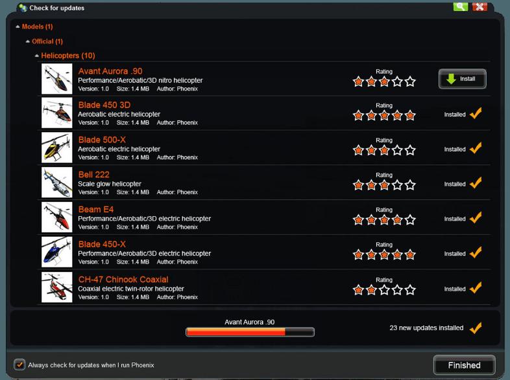Select the Beam E4 title
This screenshot has width=510, height=380.
coord(96,209)
